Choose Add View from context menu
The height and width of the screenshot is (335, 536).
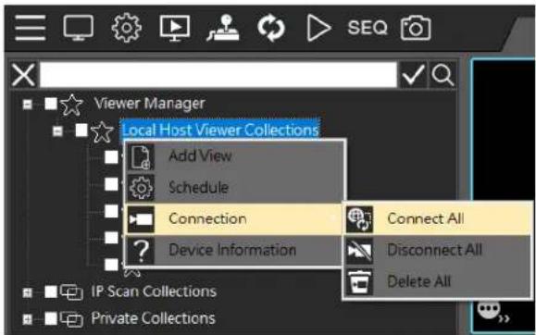pyautogui.click(x=234, y=156)
